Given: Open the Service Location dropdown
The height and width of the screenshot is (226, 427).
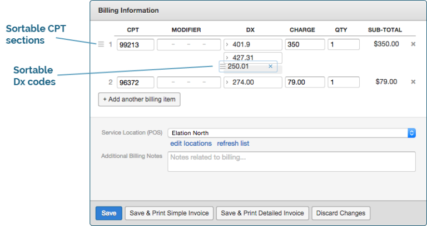Looking at the screenshot, I should pos(292,133).
